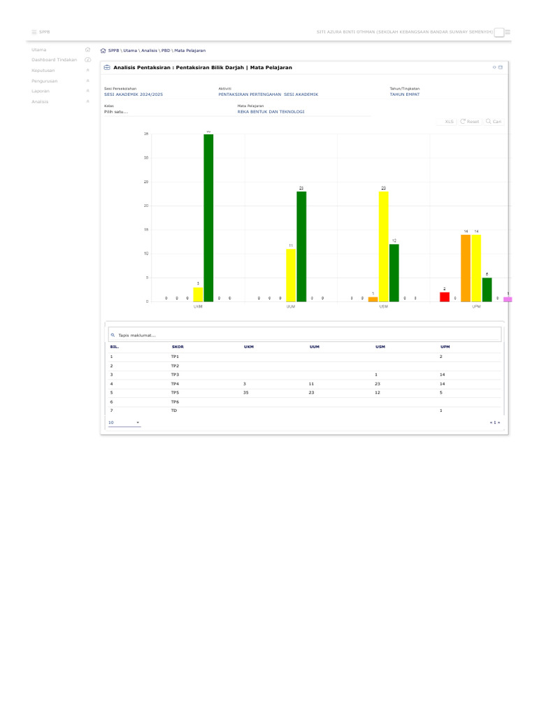
Task: Click the TD row label
Action: [x=174, y=410]
